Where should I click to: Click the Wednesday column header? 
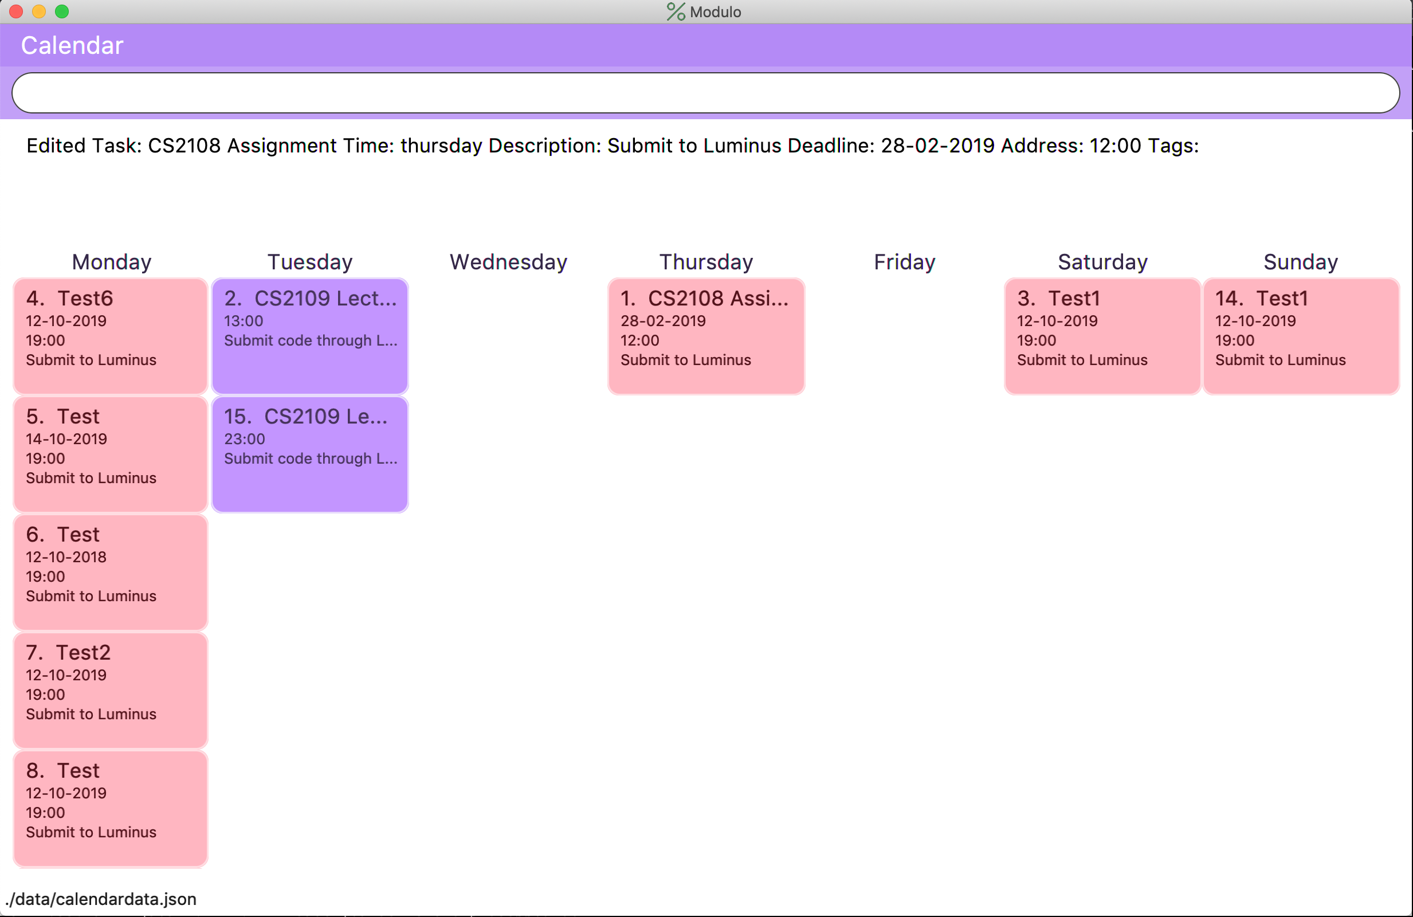(508, 262)
